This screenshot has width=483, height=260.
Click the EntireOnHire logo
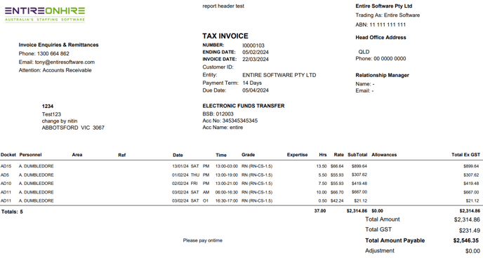click(x=45, y=15)
